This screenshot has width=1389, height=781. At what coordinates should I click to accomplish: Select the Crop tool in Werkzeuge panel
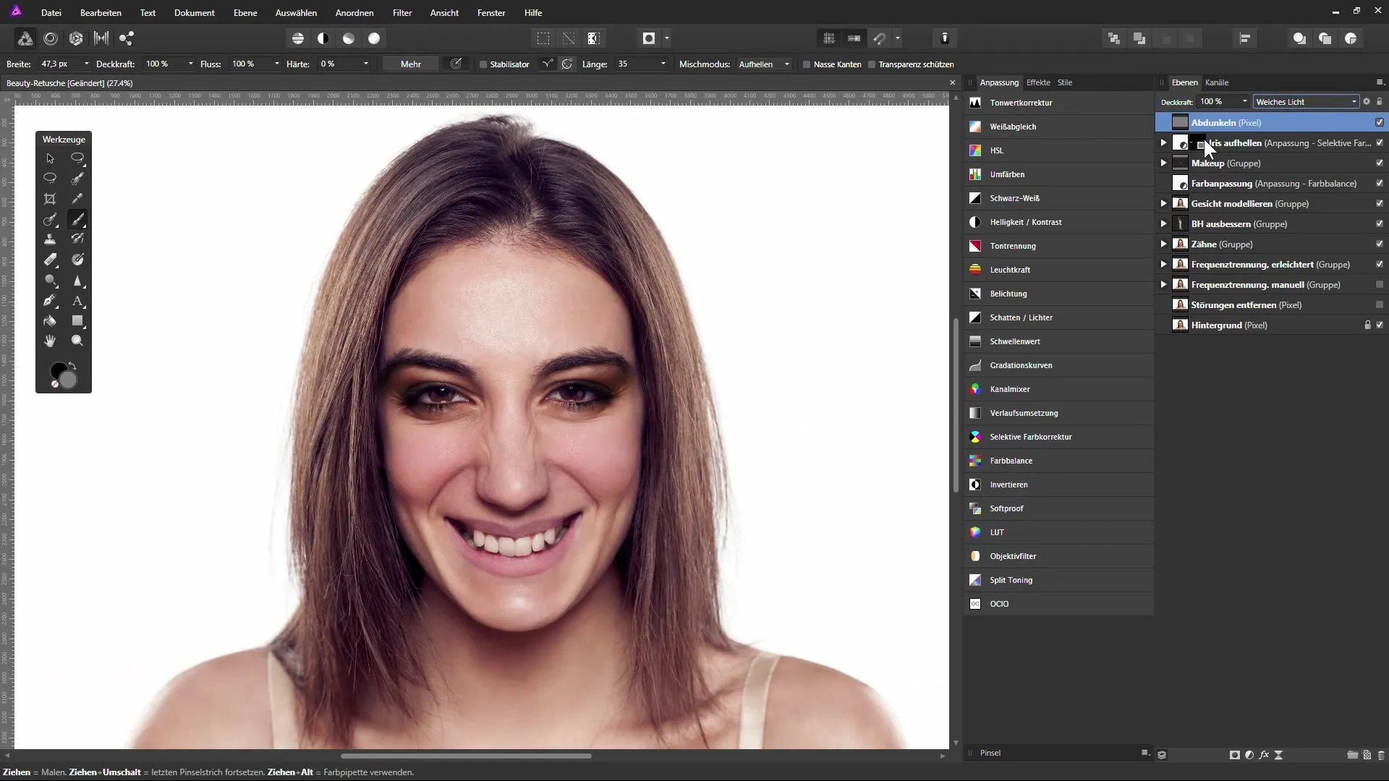[50, 199]
